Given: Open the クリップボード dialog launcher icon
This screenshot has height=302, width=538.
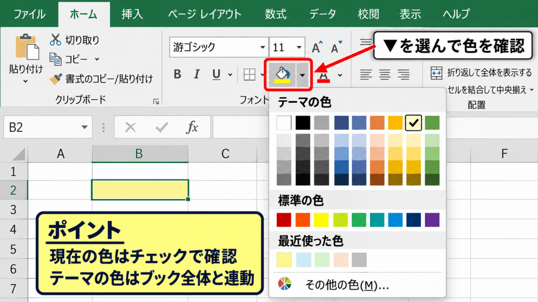Looking at the screenshot, I should pyautogui.click(x=156, y=101).
